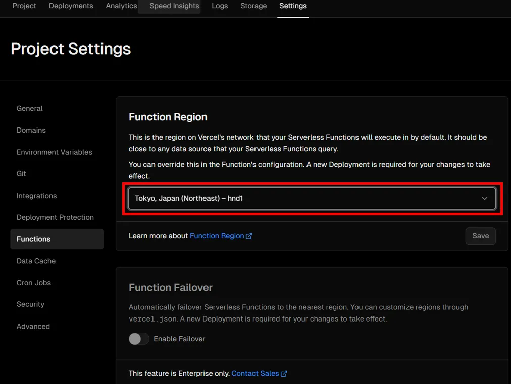Enable the Failover toggle switch

pyautogui.click(x=139, y=339)
